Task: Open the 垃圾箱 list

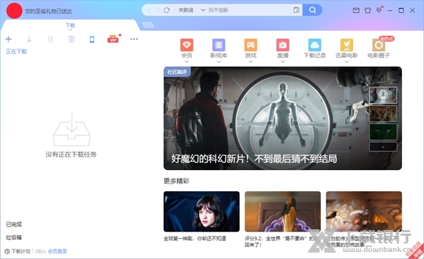Action: click(x=14, y=237)
